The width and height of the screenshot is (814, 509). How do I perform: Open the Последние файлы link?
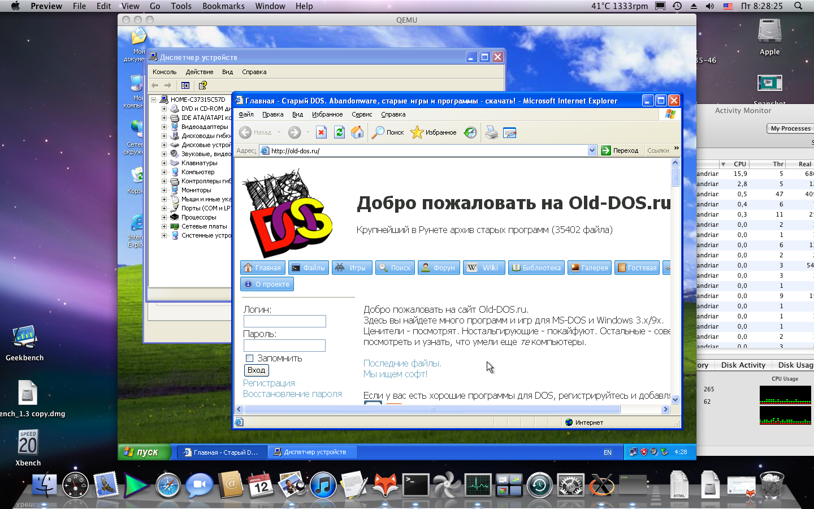coord(402,364)
